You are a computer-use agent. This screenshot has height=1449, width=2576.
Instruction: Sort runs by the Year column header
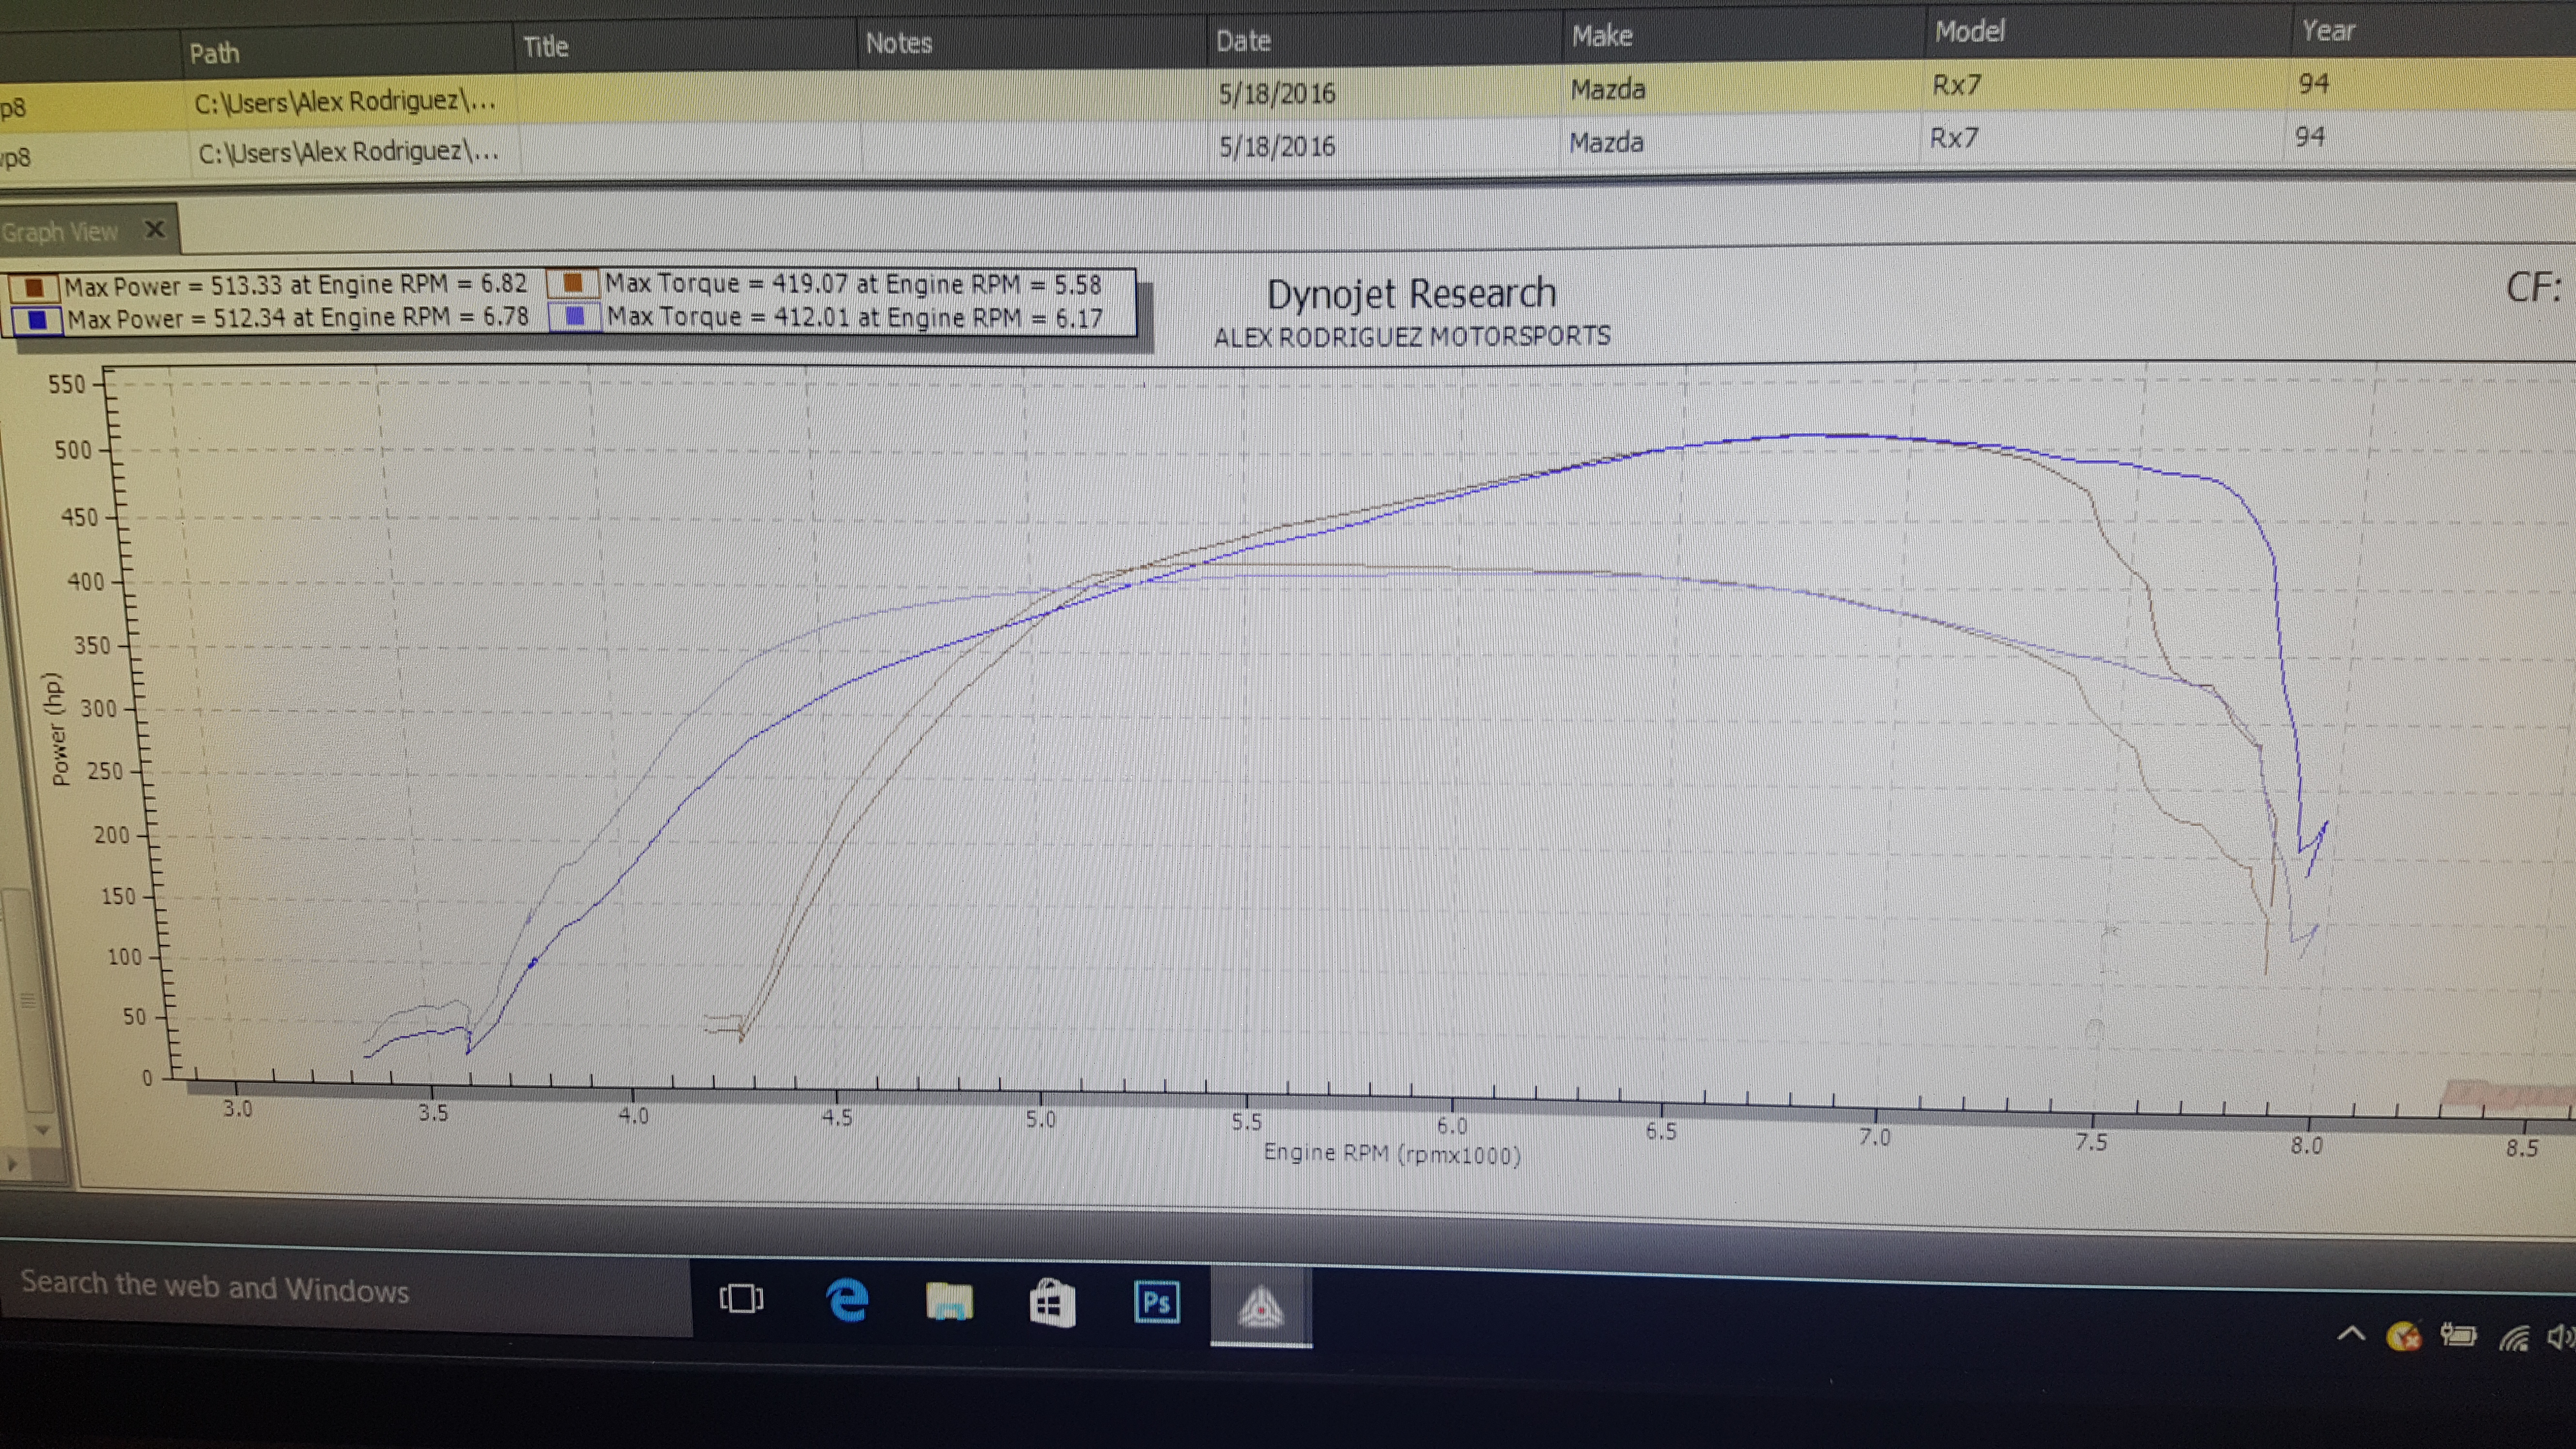[x=2328, y=30]
